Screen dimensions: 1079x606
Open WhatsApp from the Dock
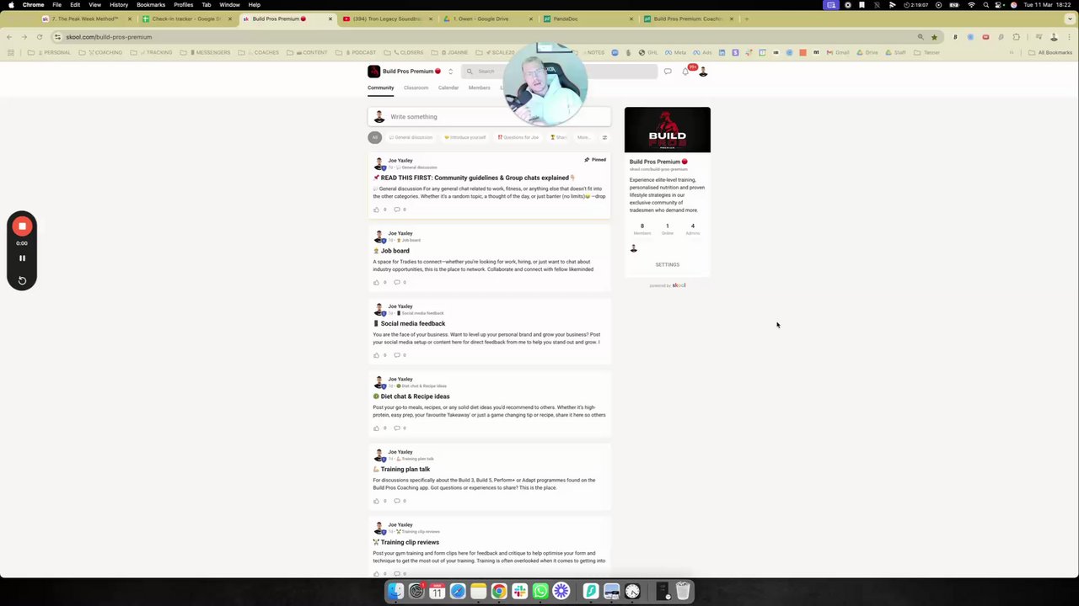click(x=540, y=592)
